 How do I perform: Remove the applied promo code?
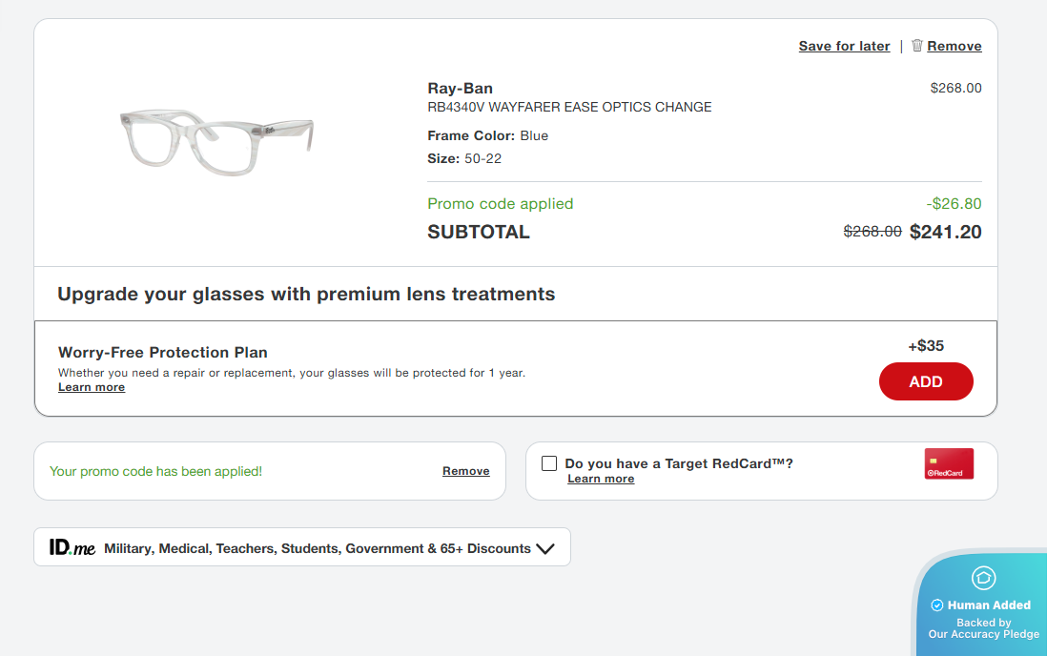pos(465,471)
